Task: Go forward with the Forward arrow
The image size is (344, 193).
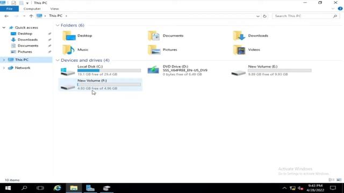Action: tap(16, 16)
